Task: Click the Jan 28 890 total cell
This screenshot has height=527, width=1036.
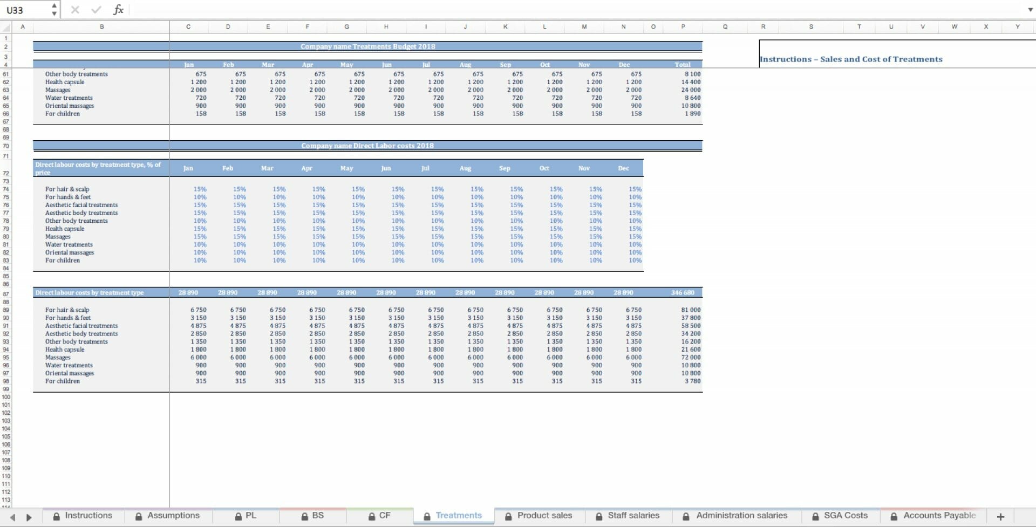Action: (x=188, y=293)
